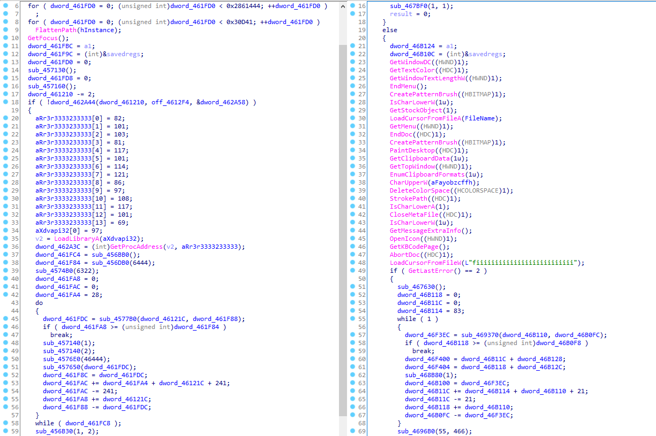Screen dimensions: 656x436
Task: Click the GetClipboardData call
Action: [420, 158]
